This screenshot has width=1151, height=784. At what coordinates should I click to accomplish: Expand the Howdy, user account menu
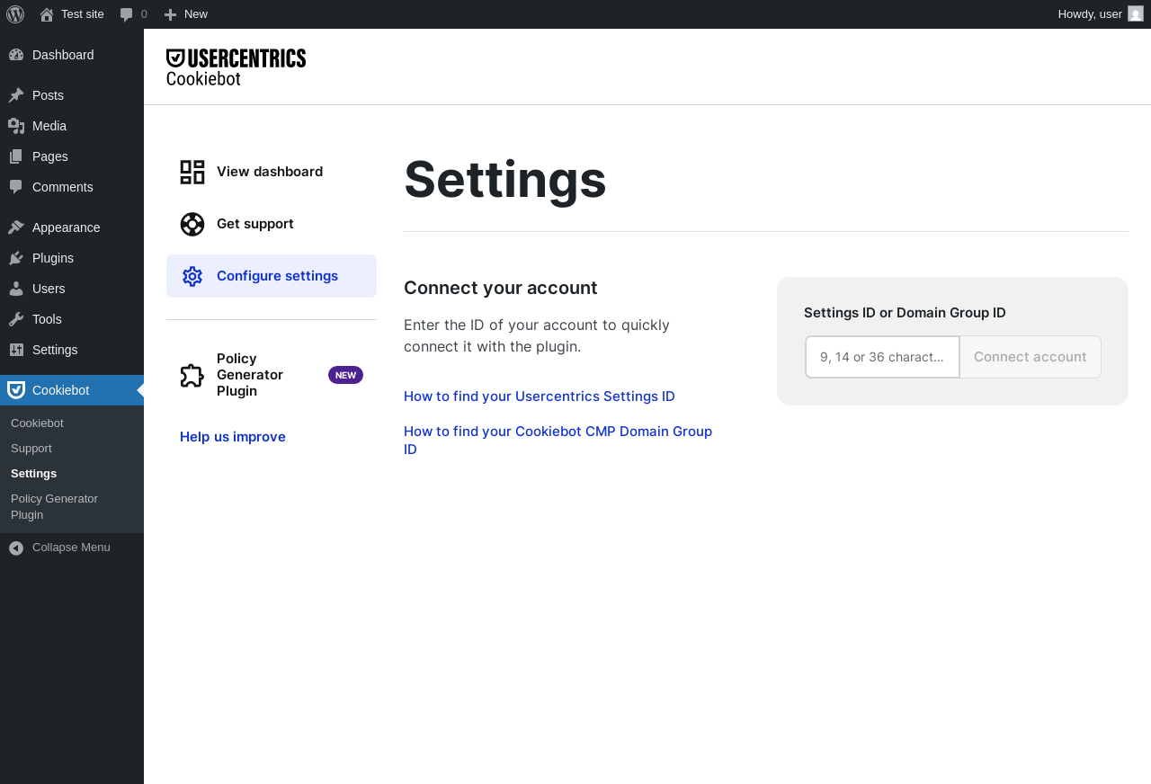[1090, 14]
